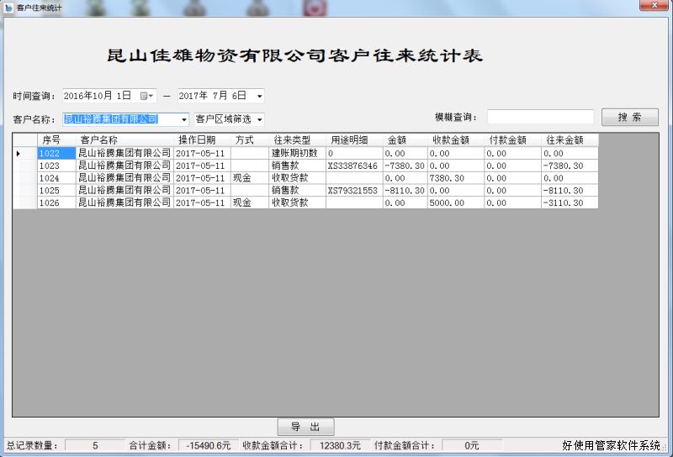The height and width of the screenshot is (457, 673).
Task: Select the row with 序号 1024
Action: click(x=50, y=178)
